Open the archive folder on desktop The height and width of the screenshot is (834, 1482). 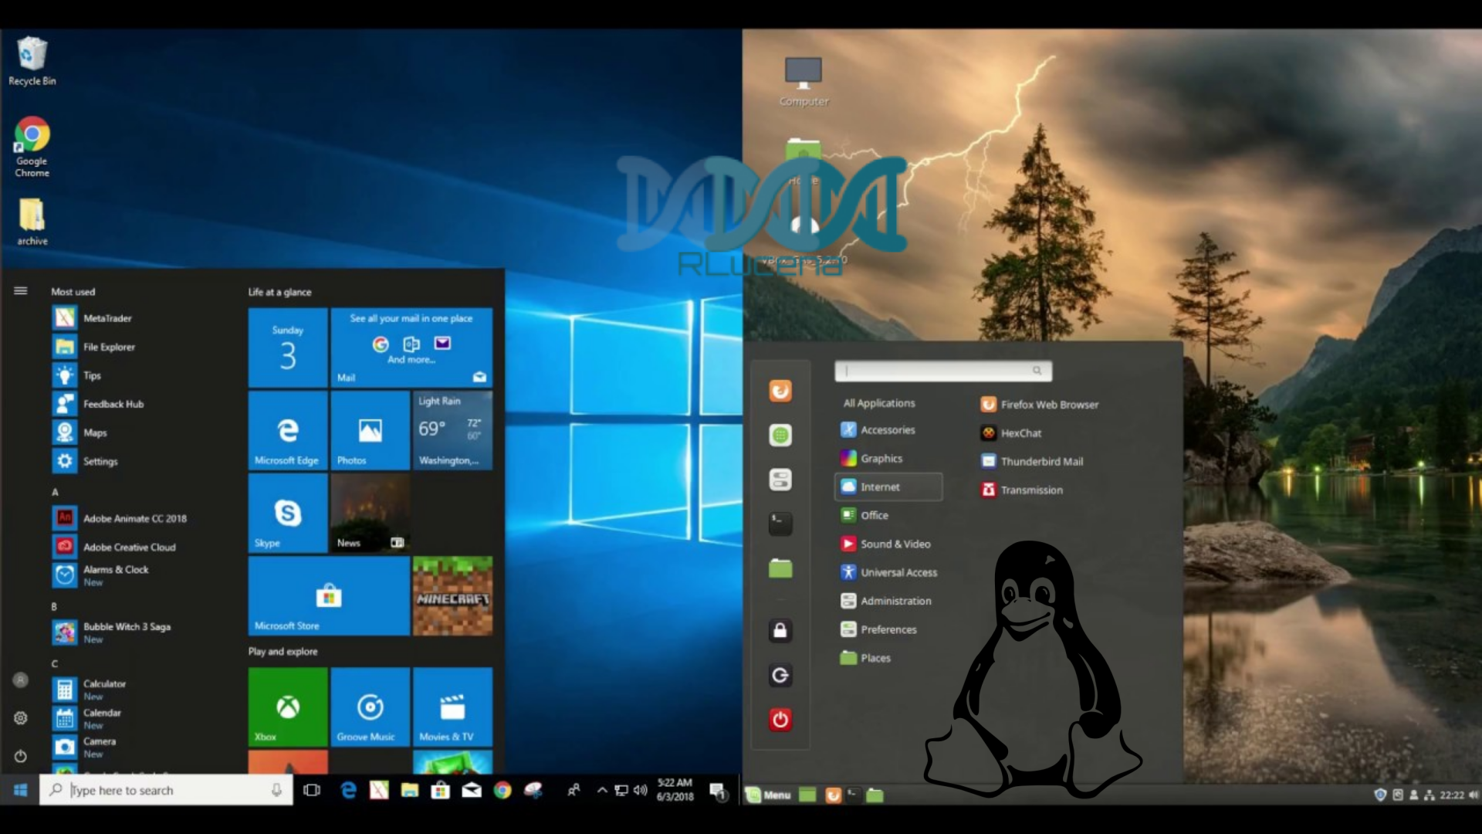pyautogui.click(x=32, y=222)
